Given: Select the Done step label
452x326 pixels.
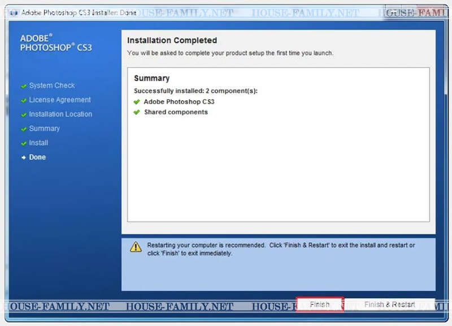Looking at the screenshot, I should pos(37,157).
